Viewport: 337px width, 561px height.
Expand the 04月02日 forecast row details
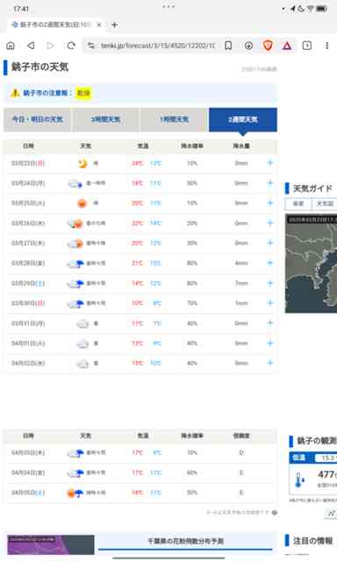pyautogui.click(x=270, y=363)
